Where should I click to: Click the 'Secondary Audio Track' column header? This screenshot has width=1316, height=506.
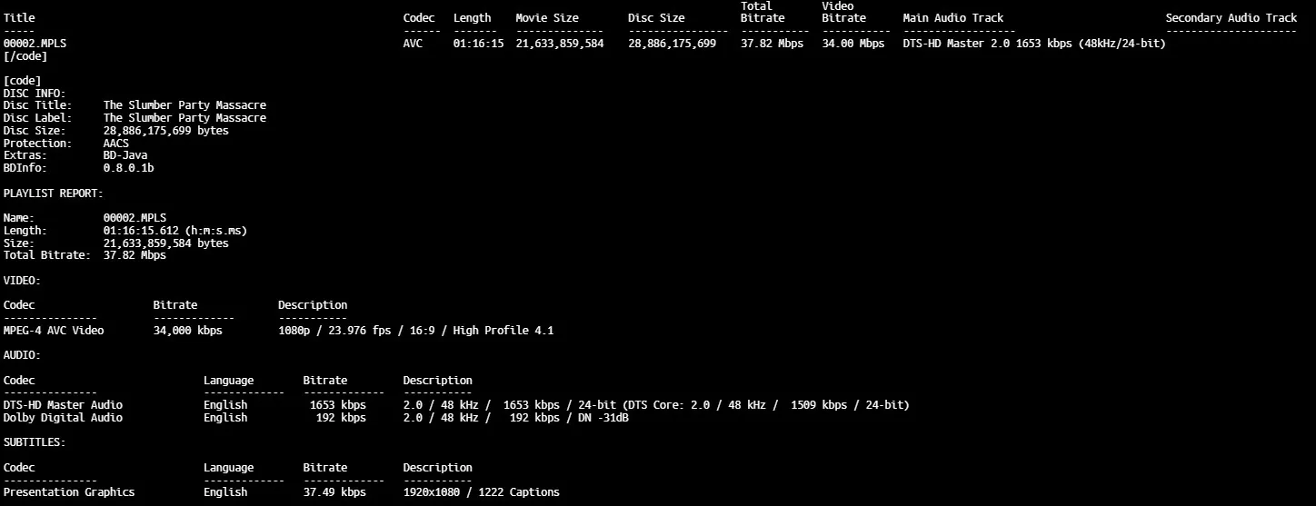tap(1231, 18)
